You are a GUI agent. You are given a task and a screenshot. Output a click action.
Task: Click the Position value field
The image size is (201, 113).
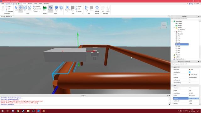(x=193, y=98)
